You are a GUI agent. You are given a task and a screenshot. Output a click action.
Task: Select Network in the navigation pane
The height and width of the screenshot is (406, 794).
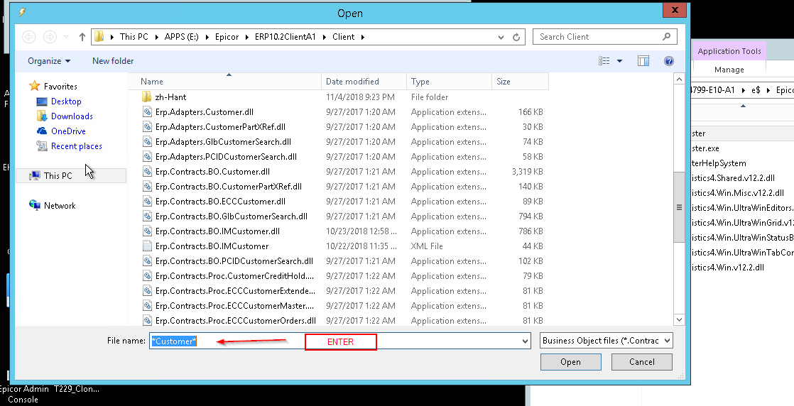[x=60, y=206]
